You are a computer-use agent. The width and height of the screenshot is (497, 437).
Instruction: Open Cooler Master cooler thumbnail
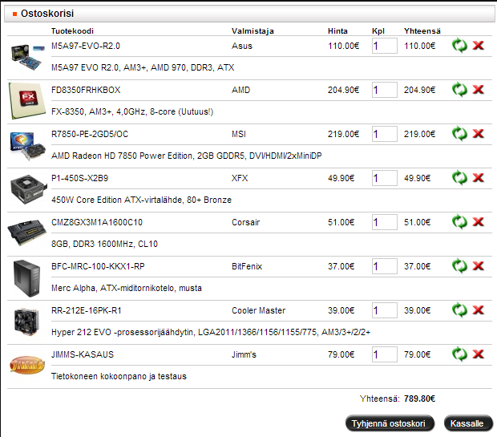coord(27,322)
